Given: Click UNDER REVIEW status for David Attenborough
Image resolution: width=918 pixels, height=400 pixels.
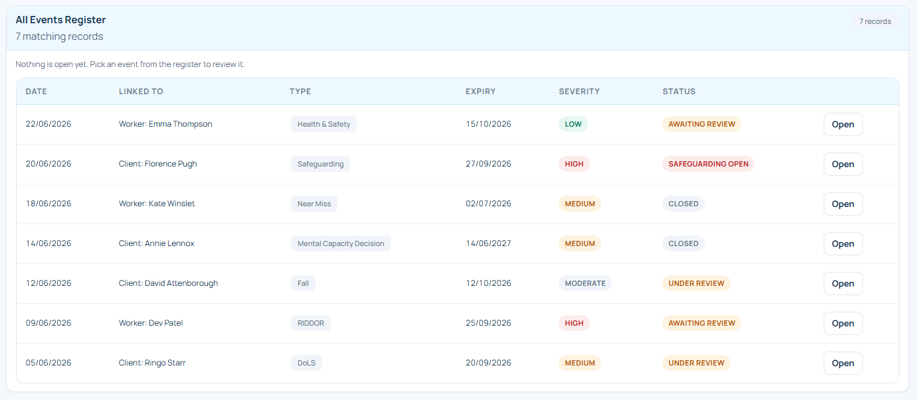Looking at the screenshot, I should [x=696, y=283].
